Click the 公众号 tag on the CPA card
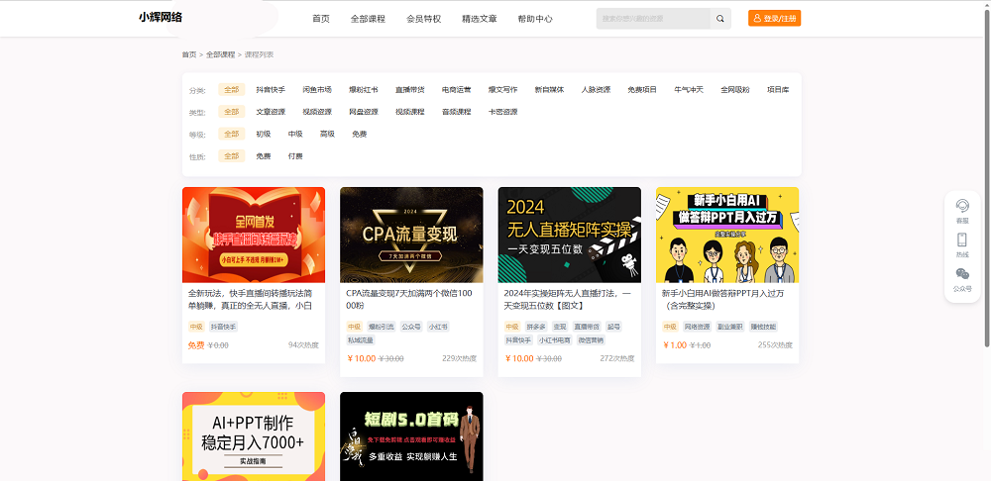 coord(411,327)
